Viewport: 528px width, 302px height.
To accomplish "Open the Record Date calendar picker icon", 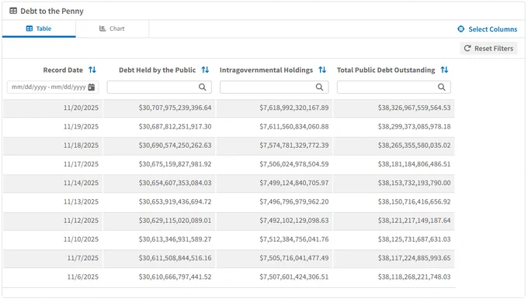I will (x=92, y=88).
